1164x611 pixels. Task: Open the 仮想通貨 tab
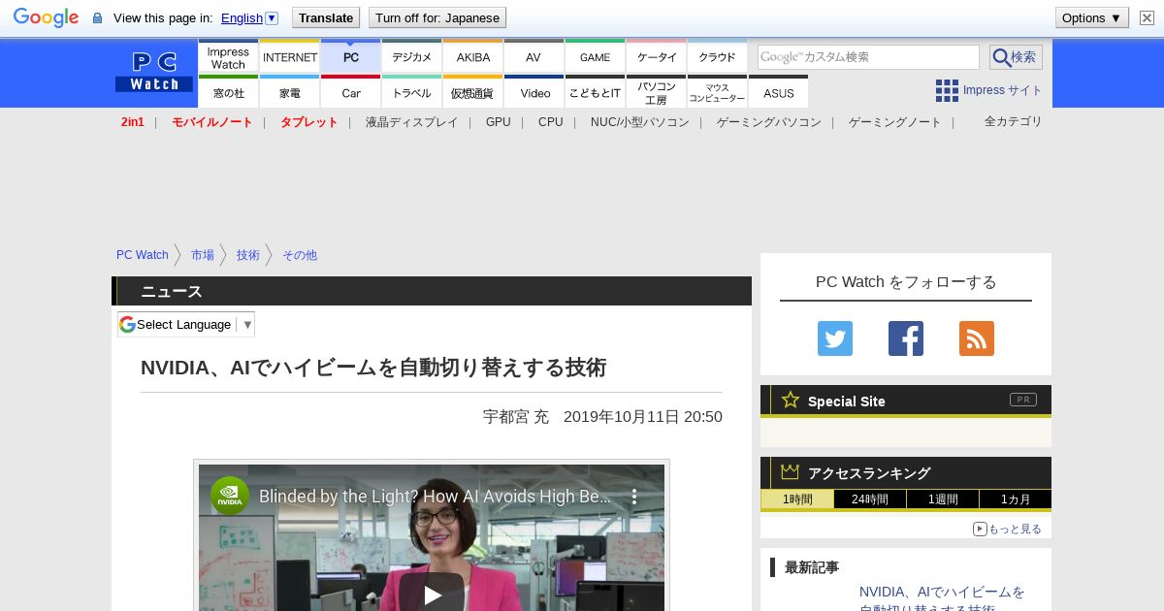(473, 92)
